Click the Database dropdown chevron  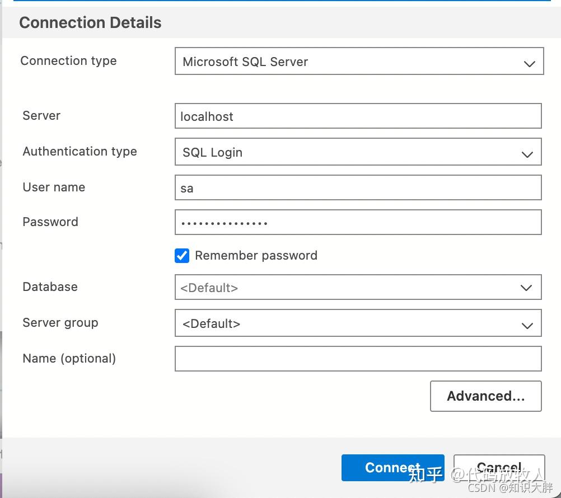coord(526,287)
